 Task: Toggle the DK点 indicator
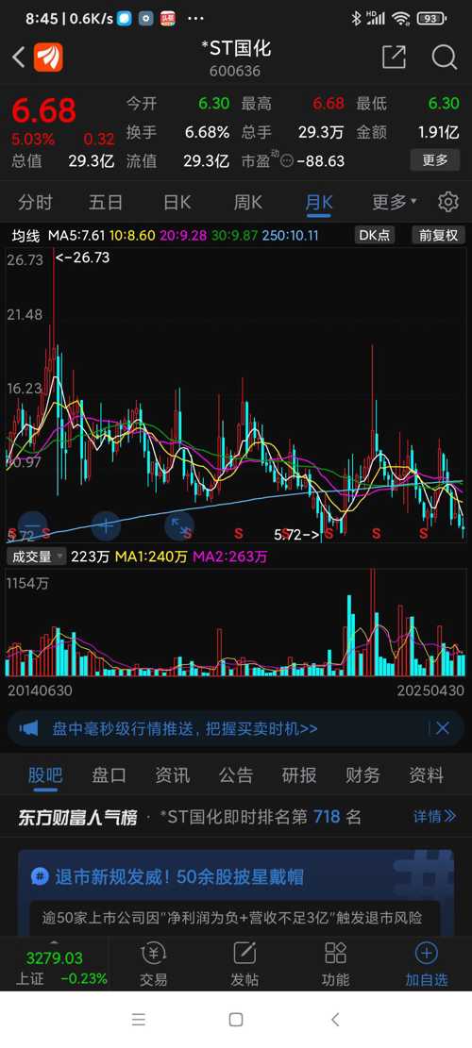pos(375,235)
